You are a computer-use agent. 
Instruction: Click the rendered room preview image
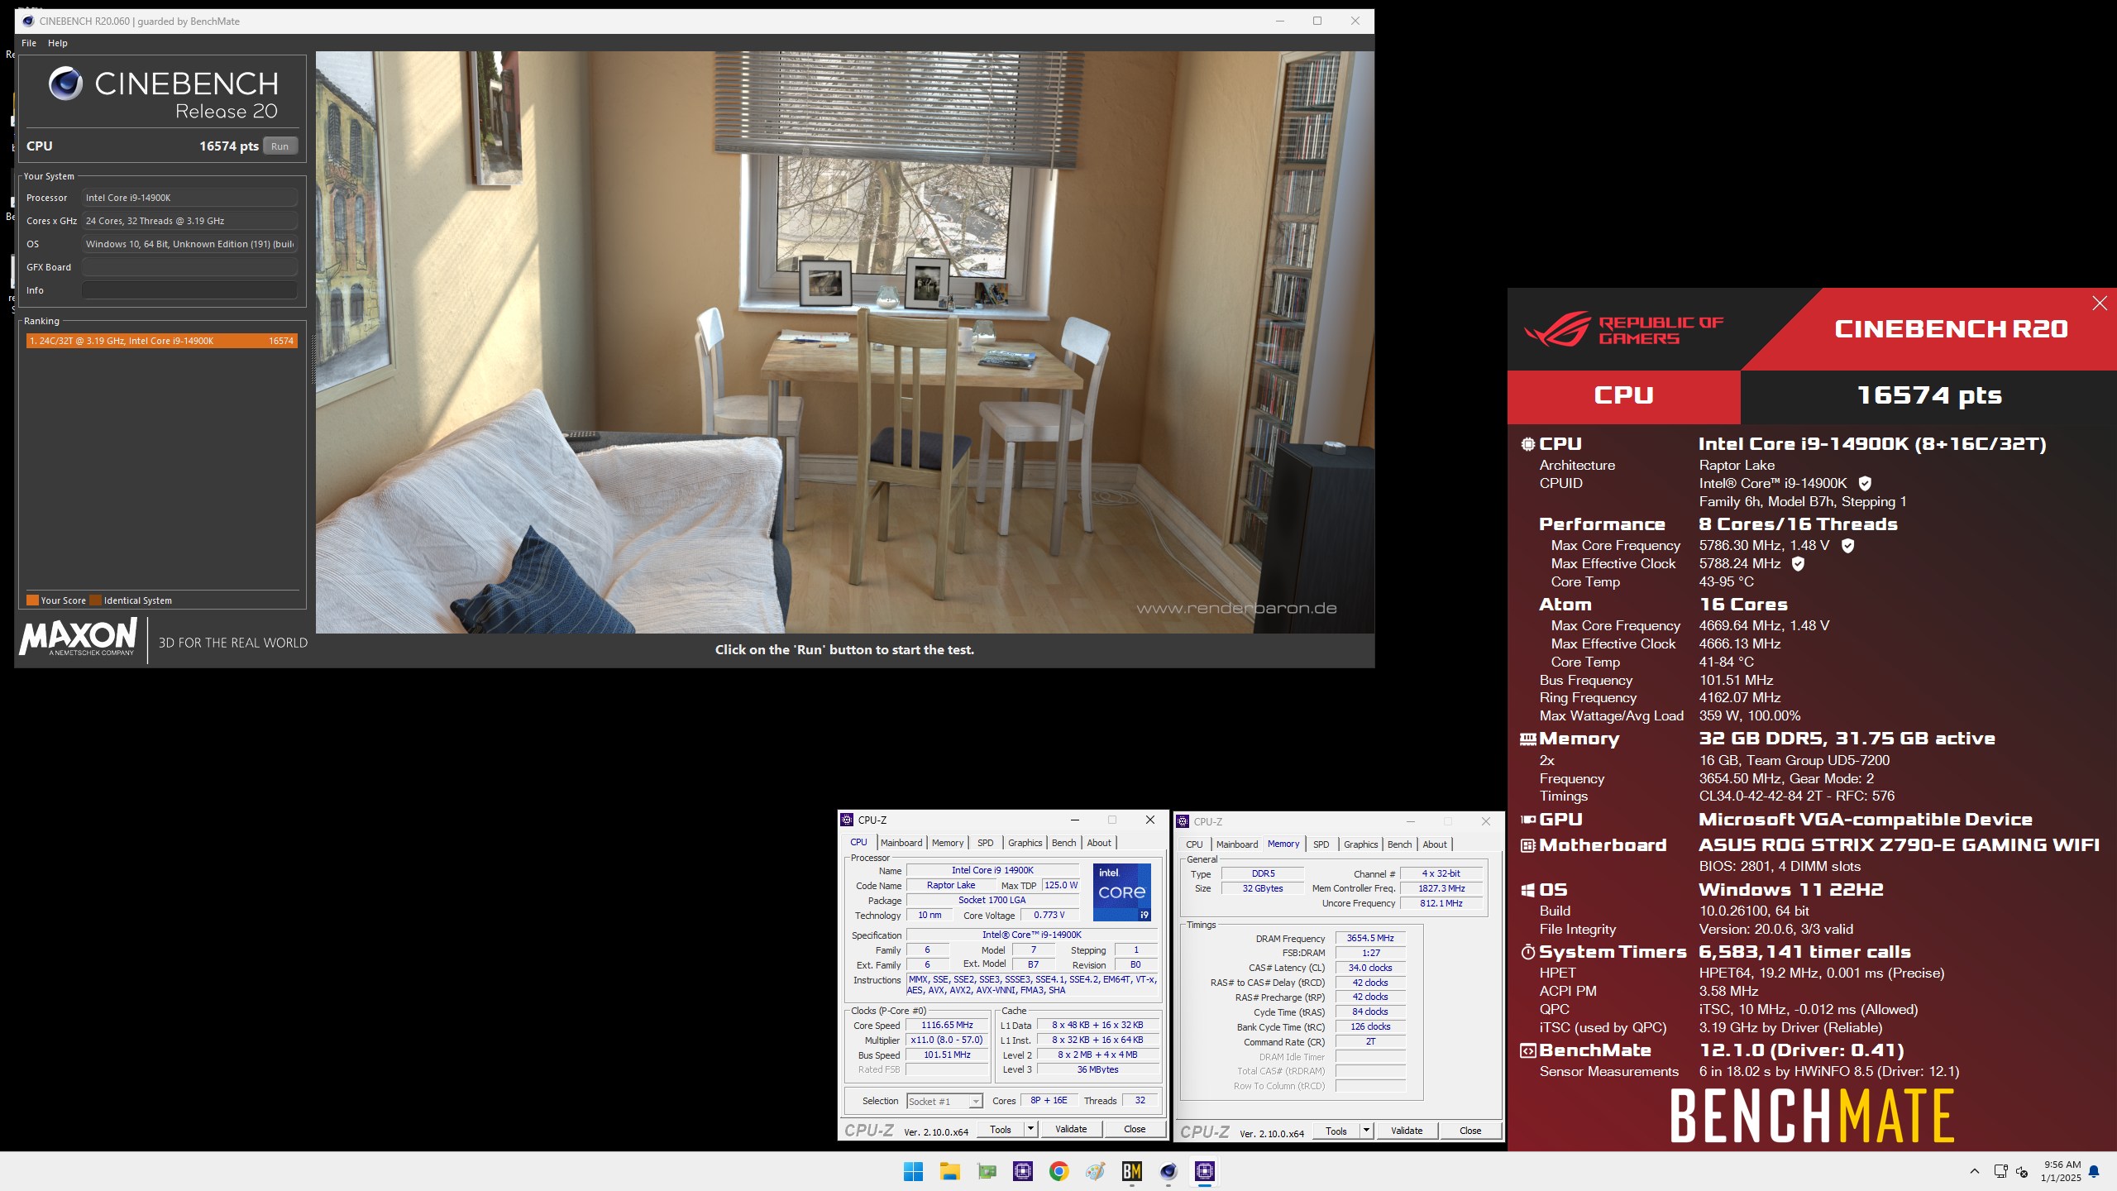(845, 342)
